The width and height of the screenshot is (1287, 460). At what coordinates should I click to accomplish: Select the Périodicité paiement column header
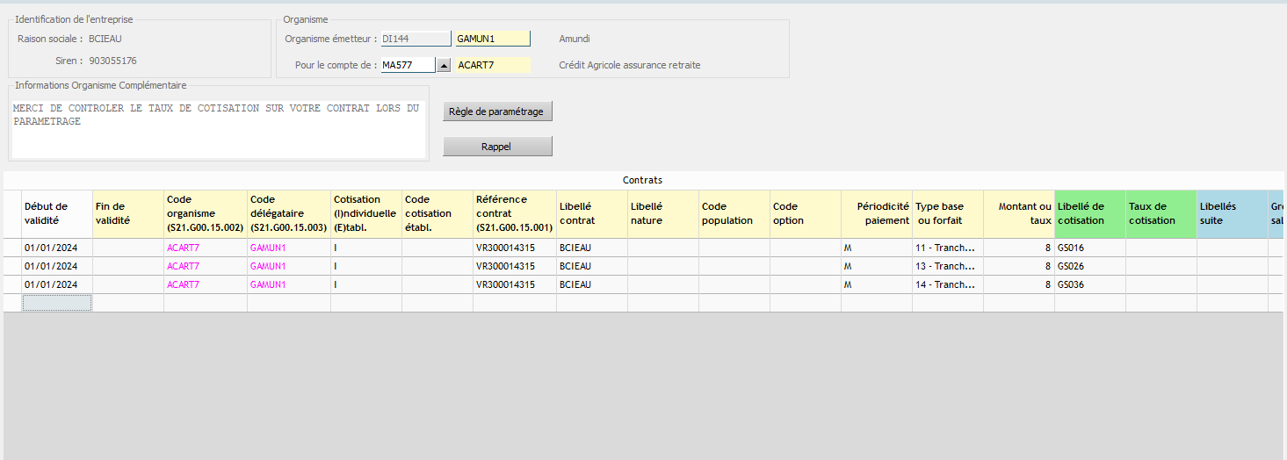[x=877, y=213]
